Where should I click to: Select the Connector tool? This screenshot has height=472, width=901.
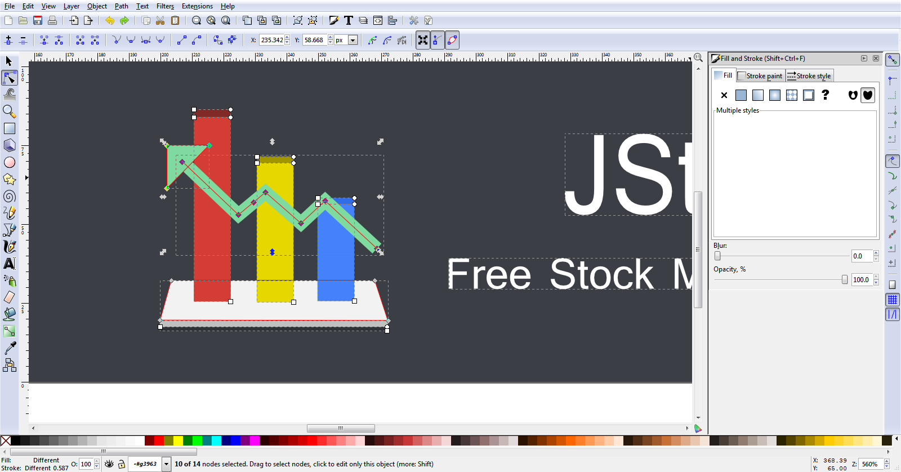(9, 366)
